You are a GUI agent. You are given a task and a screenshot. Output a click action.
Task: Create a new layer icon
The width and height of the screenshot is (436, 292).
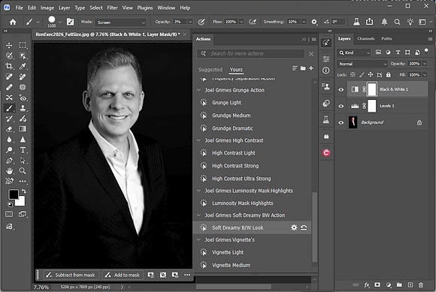(x=410, y=284)
